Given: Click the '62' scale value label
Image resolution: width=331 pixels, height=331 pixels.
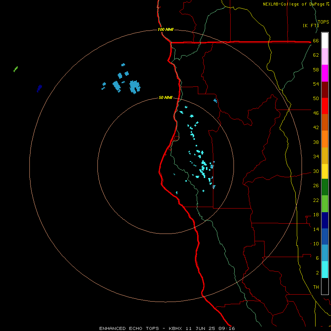Looking at the screenshot, I should point(316,55).
